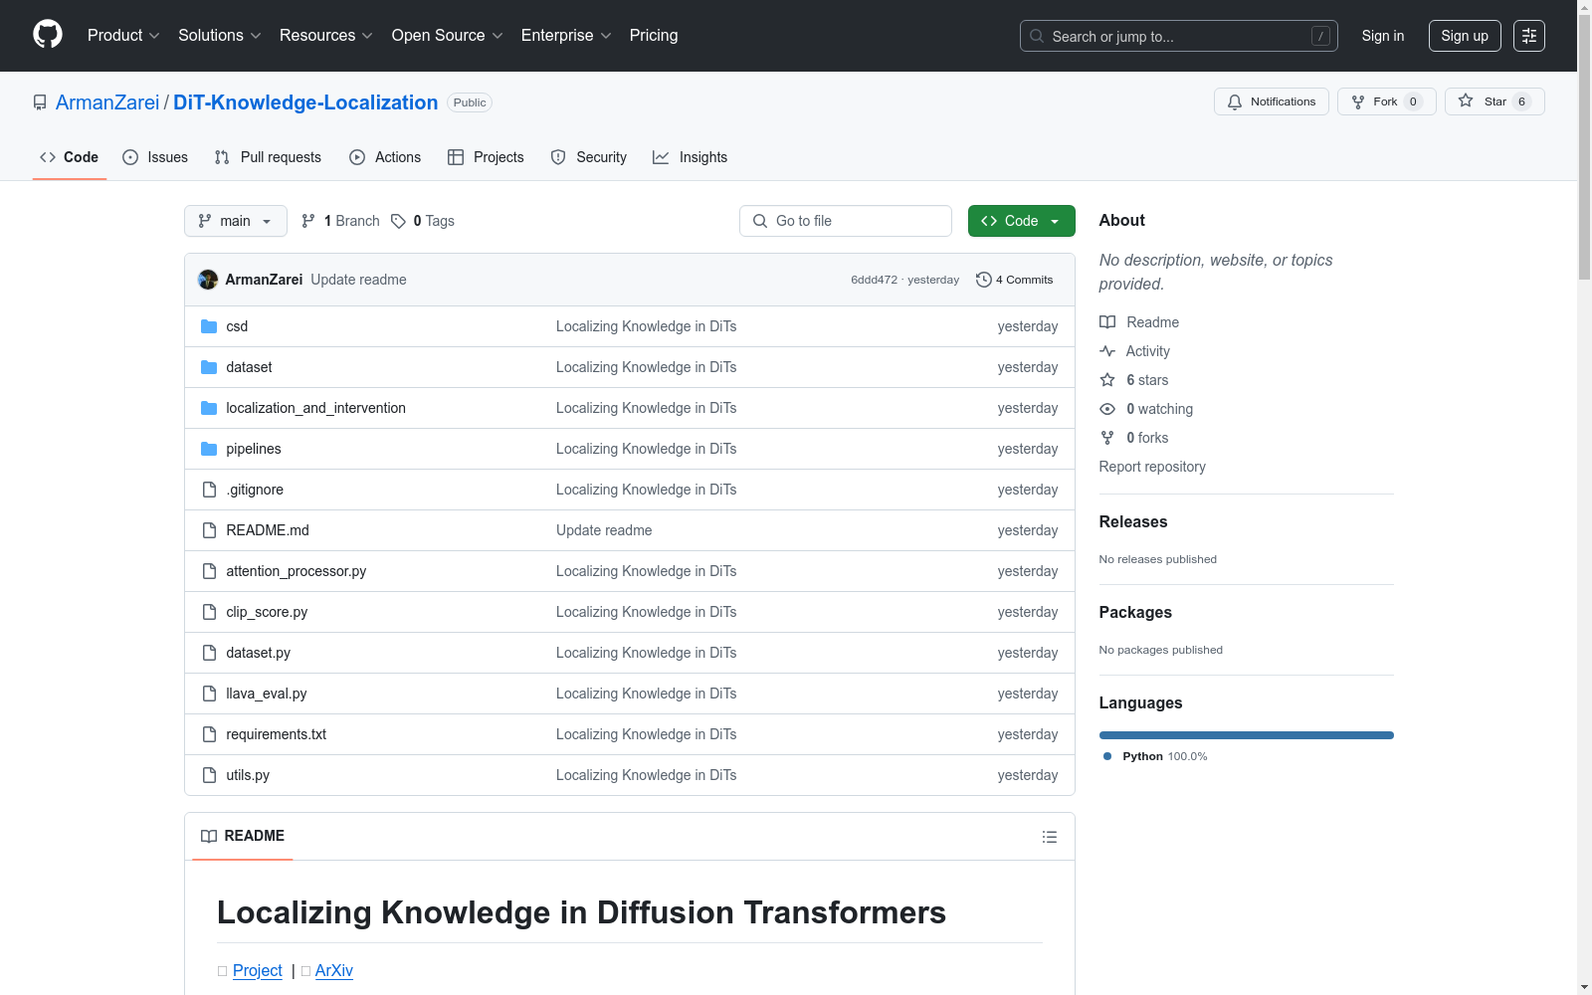Click the Sign up button
The image size is (1592, 995).
coord(1465,36)
